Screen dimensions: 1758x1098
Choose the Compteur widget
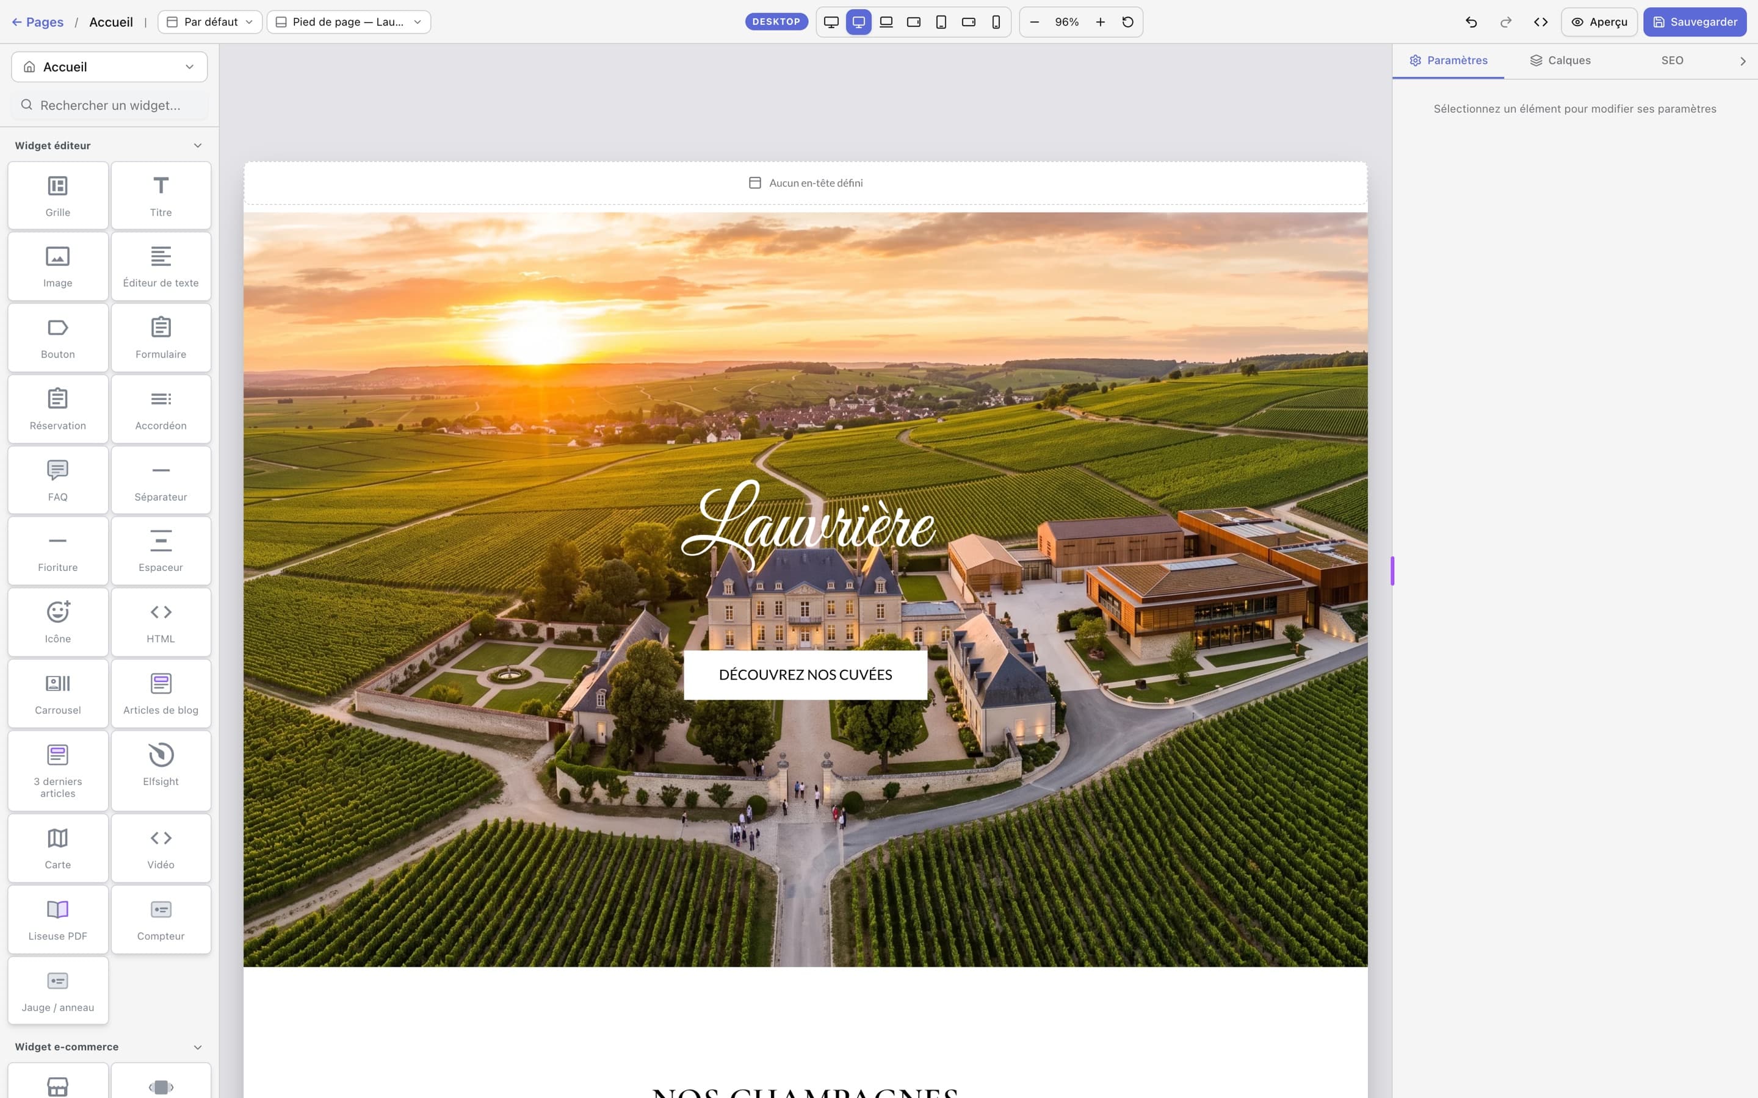(161, 919)
